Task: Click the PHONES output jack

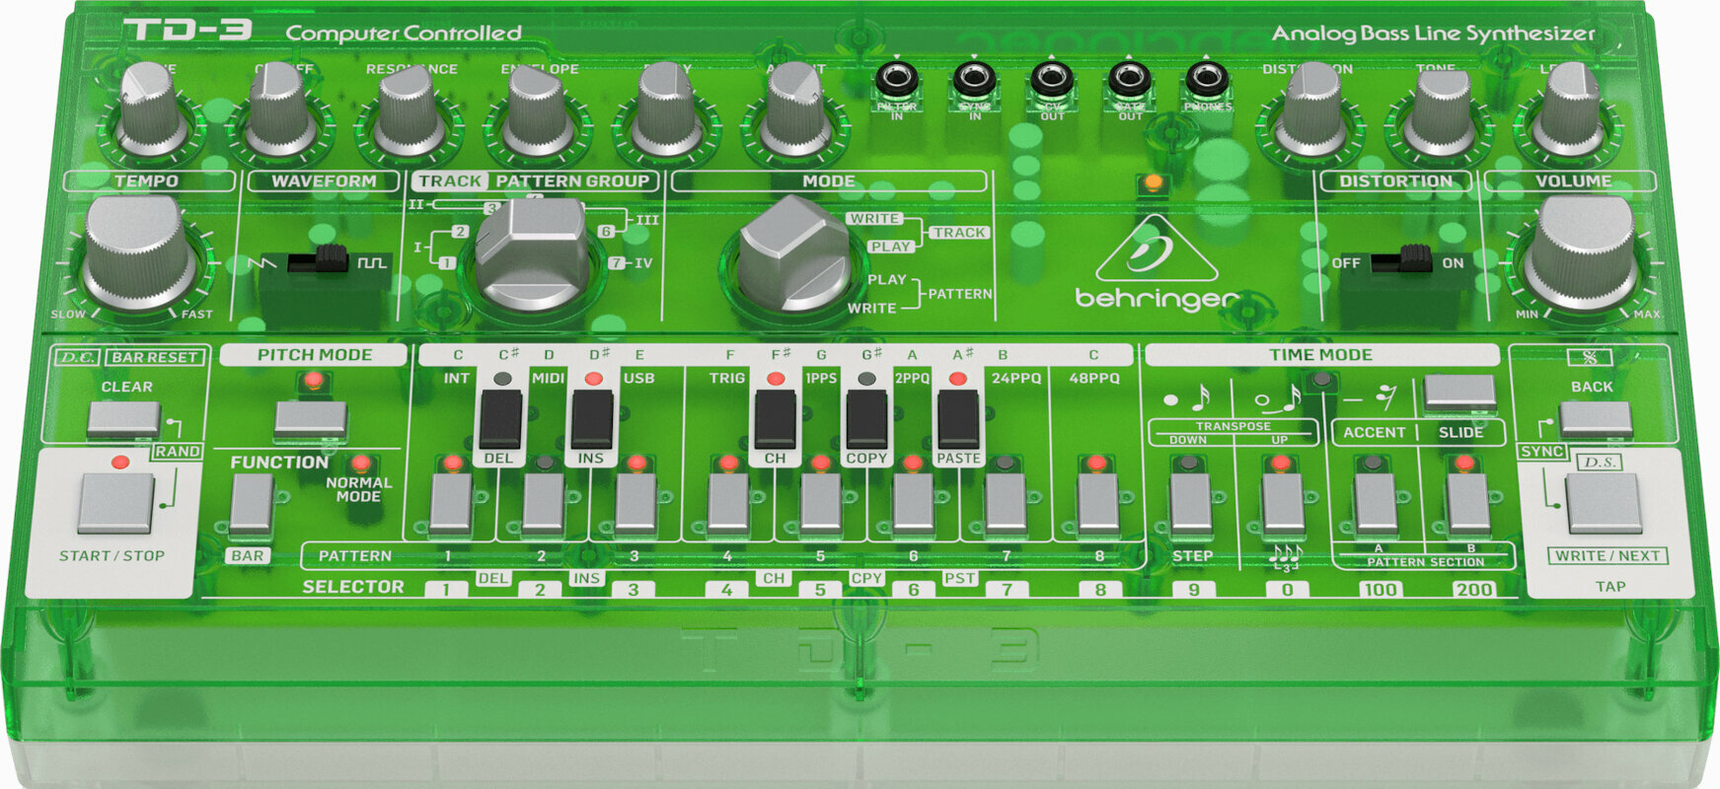Action: 1206,80
